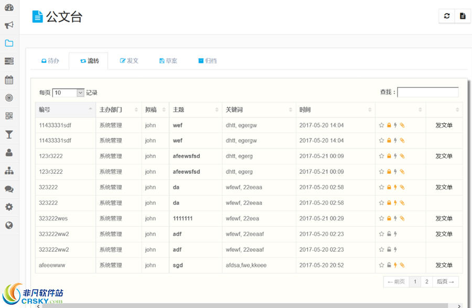Open the calendar module in sidebar
The height and width of the screenshot is (308, 472).
pos(8,79)
